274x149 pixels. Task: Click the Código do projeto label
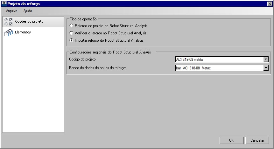(x=82, y=59)
